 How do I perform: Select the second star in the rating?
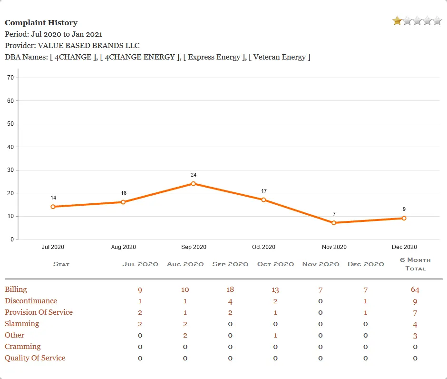(x=407, y=20)
